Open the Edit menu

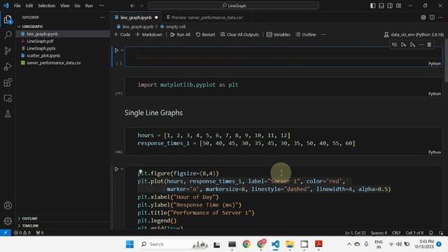click(29, 6)
